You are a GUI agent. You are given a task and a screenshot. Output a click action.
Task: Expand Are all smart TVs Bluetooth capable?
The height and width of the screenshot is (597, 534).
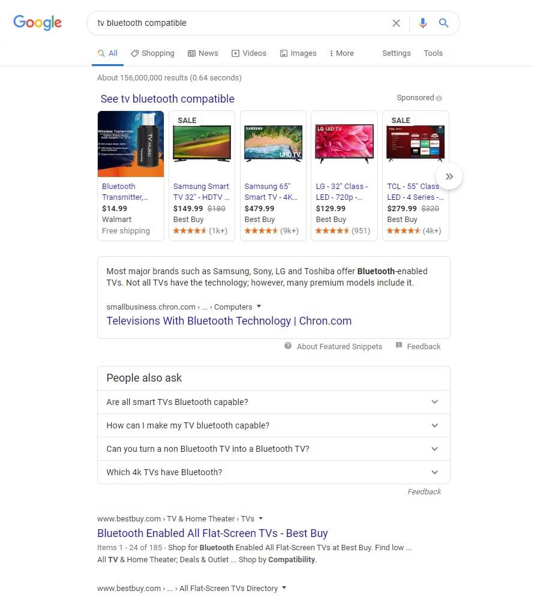pos(274,402)
